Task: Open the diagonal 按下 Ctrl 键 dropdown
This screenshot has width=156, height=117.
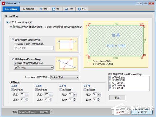Action: 34,68
